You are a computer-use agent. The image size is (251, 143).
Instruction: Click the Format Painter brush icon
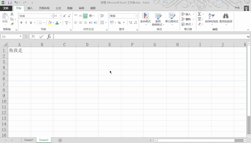pos(12,24)
